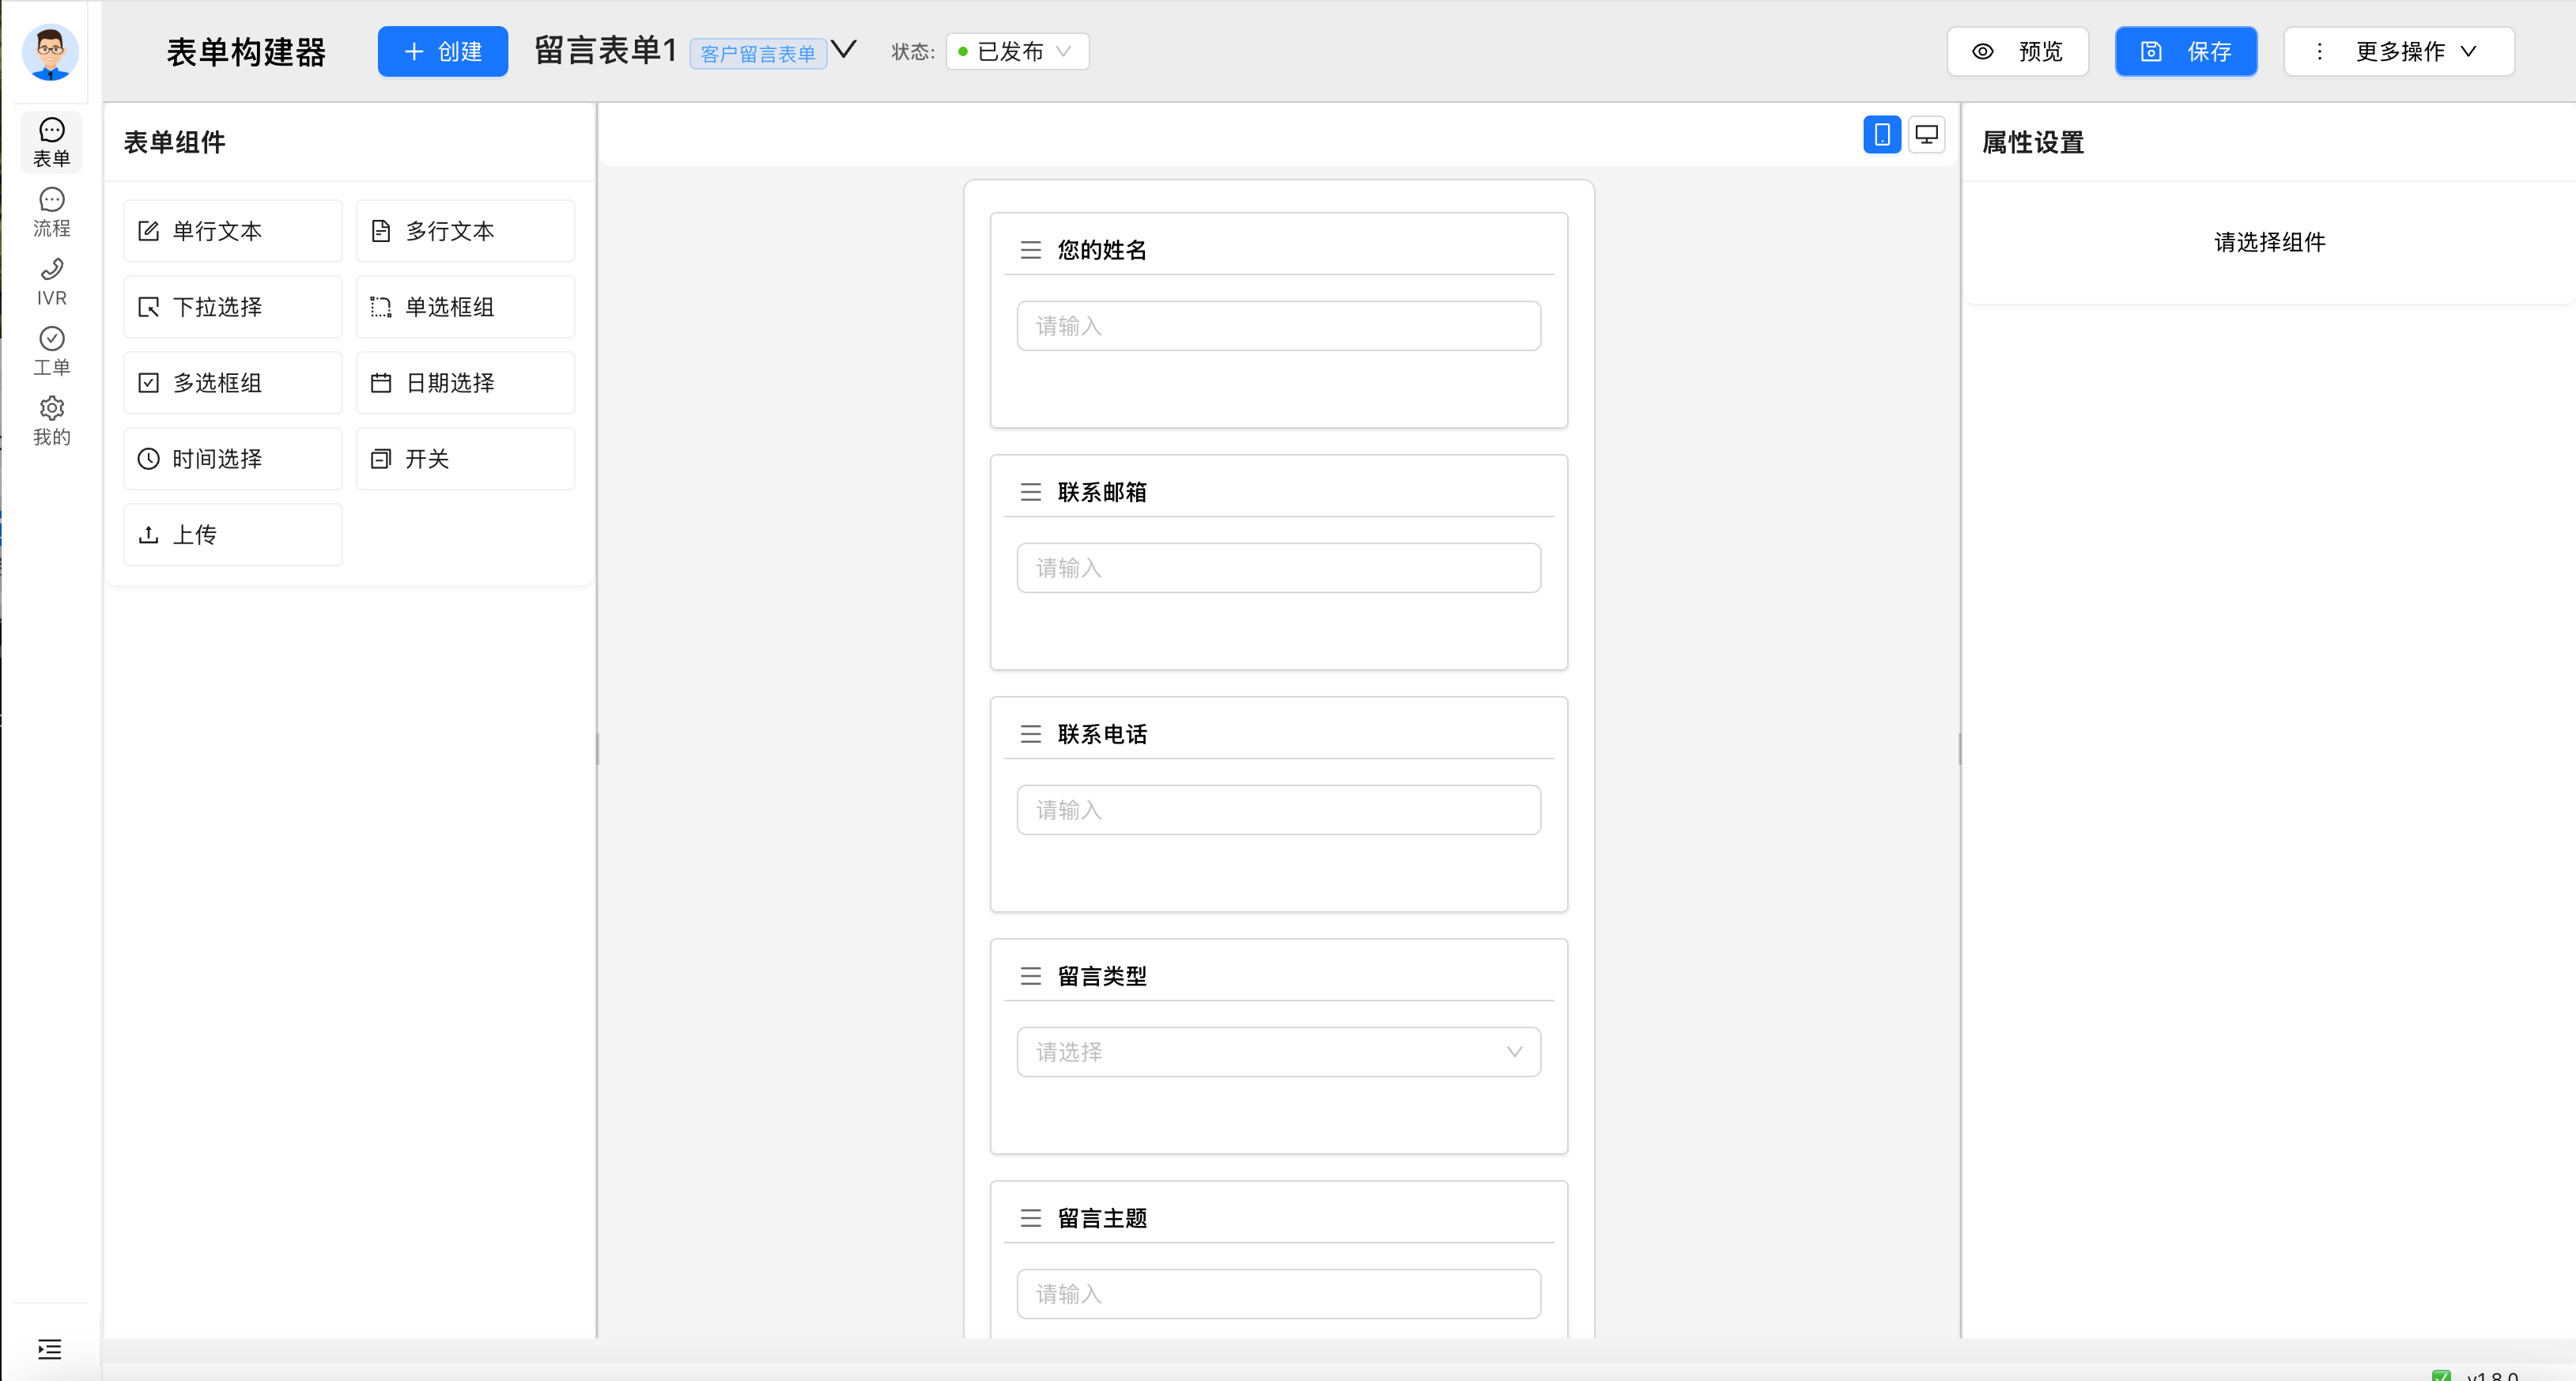Save the form with 保存

2186,51
